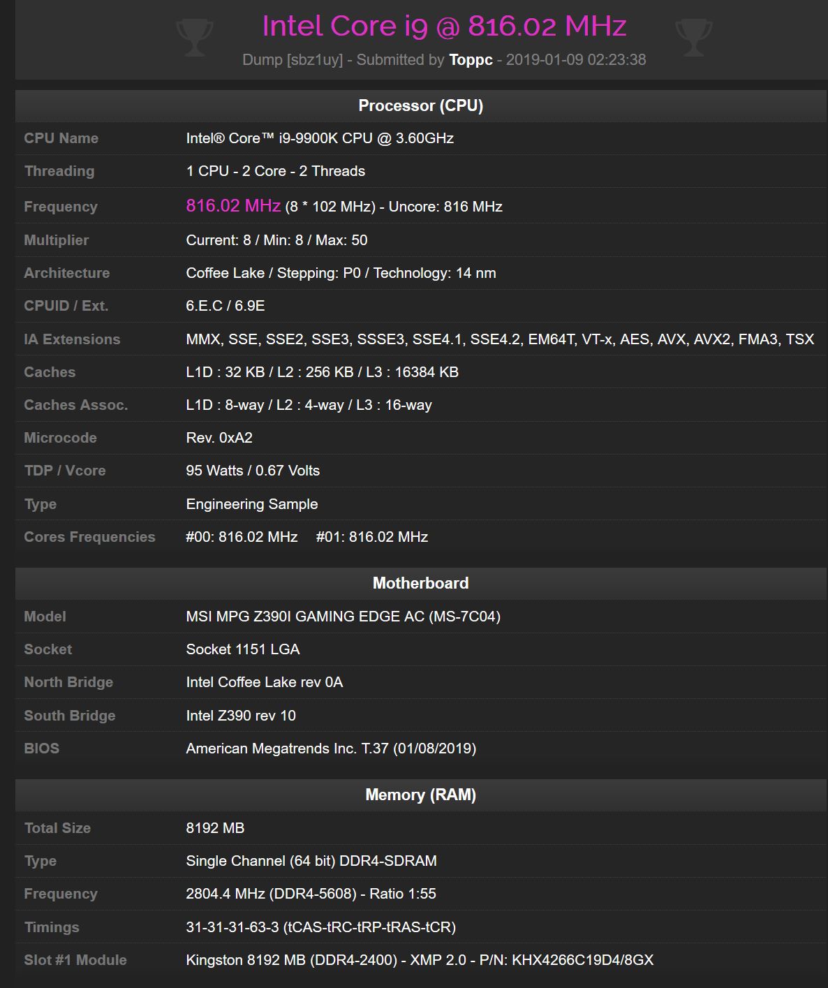
Task: Select '1 CPU - 2 Core - 2 Threads'
Action: (x=276, y=171)
